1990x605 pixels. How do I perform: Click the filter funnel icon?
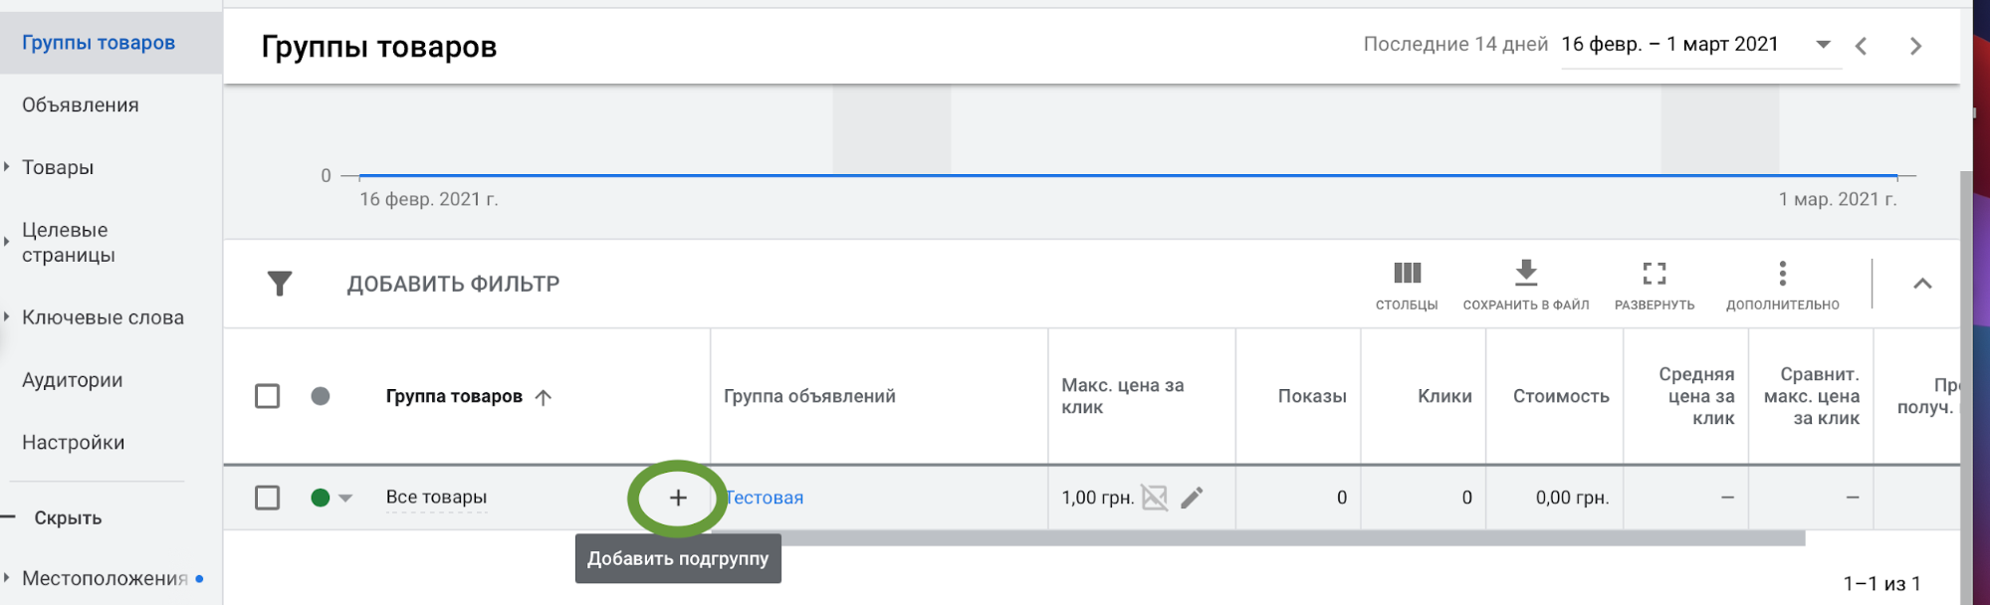coord(280,284)
